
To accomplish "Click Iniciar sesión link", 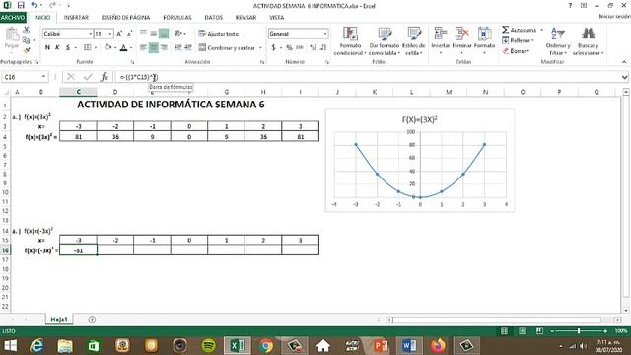I will tap(614, 17).
